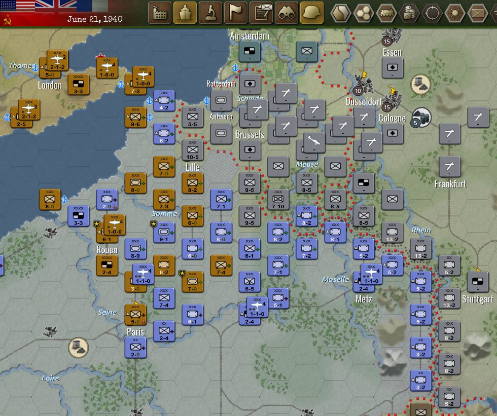
Task: Toggle the railway train overlay
Action: point(386,13)
